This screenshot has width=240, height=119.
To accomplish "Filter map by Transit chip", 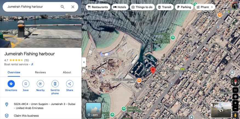I will pyautogui.click(x=165, y=7).
